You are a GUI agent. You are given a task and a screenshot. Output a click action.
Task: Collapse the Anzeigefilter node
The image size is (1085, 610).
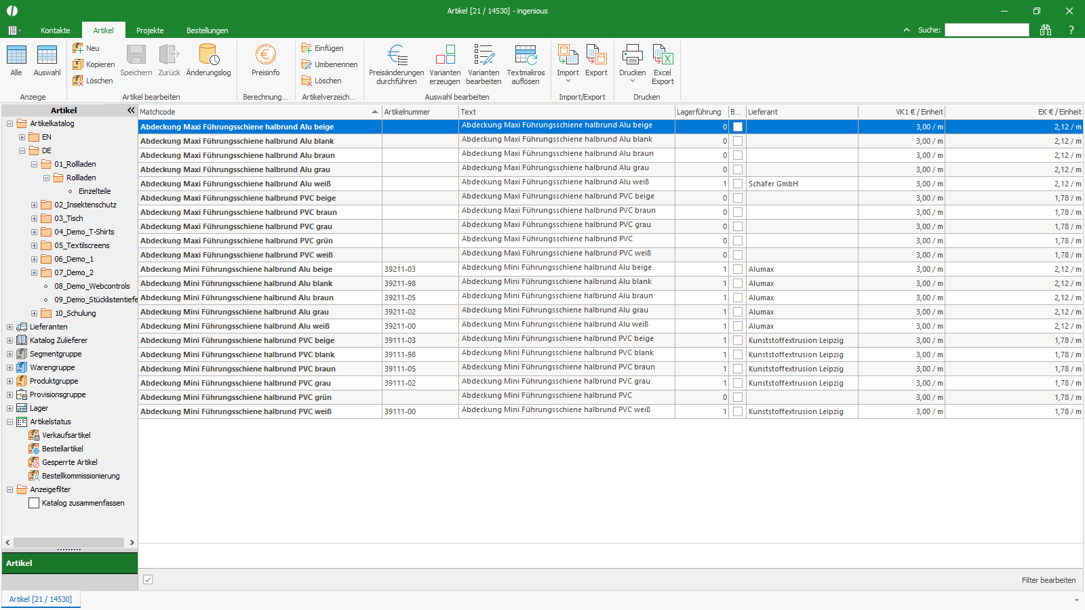[x=9, y=489]
